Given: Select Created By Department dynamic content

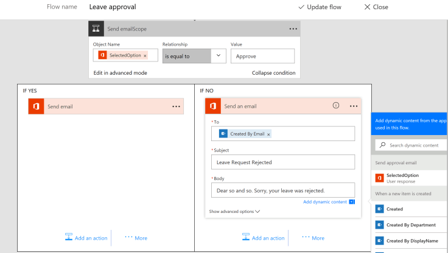Looking at the screenshot, I should point(411,225).
